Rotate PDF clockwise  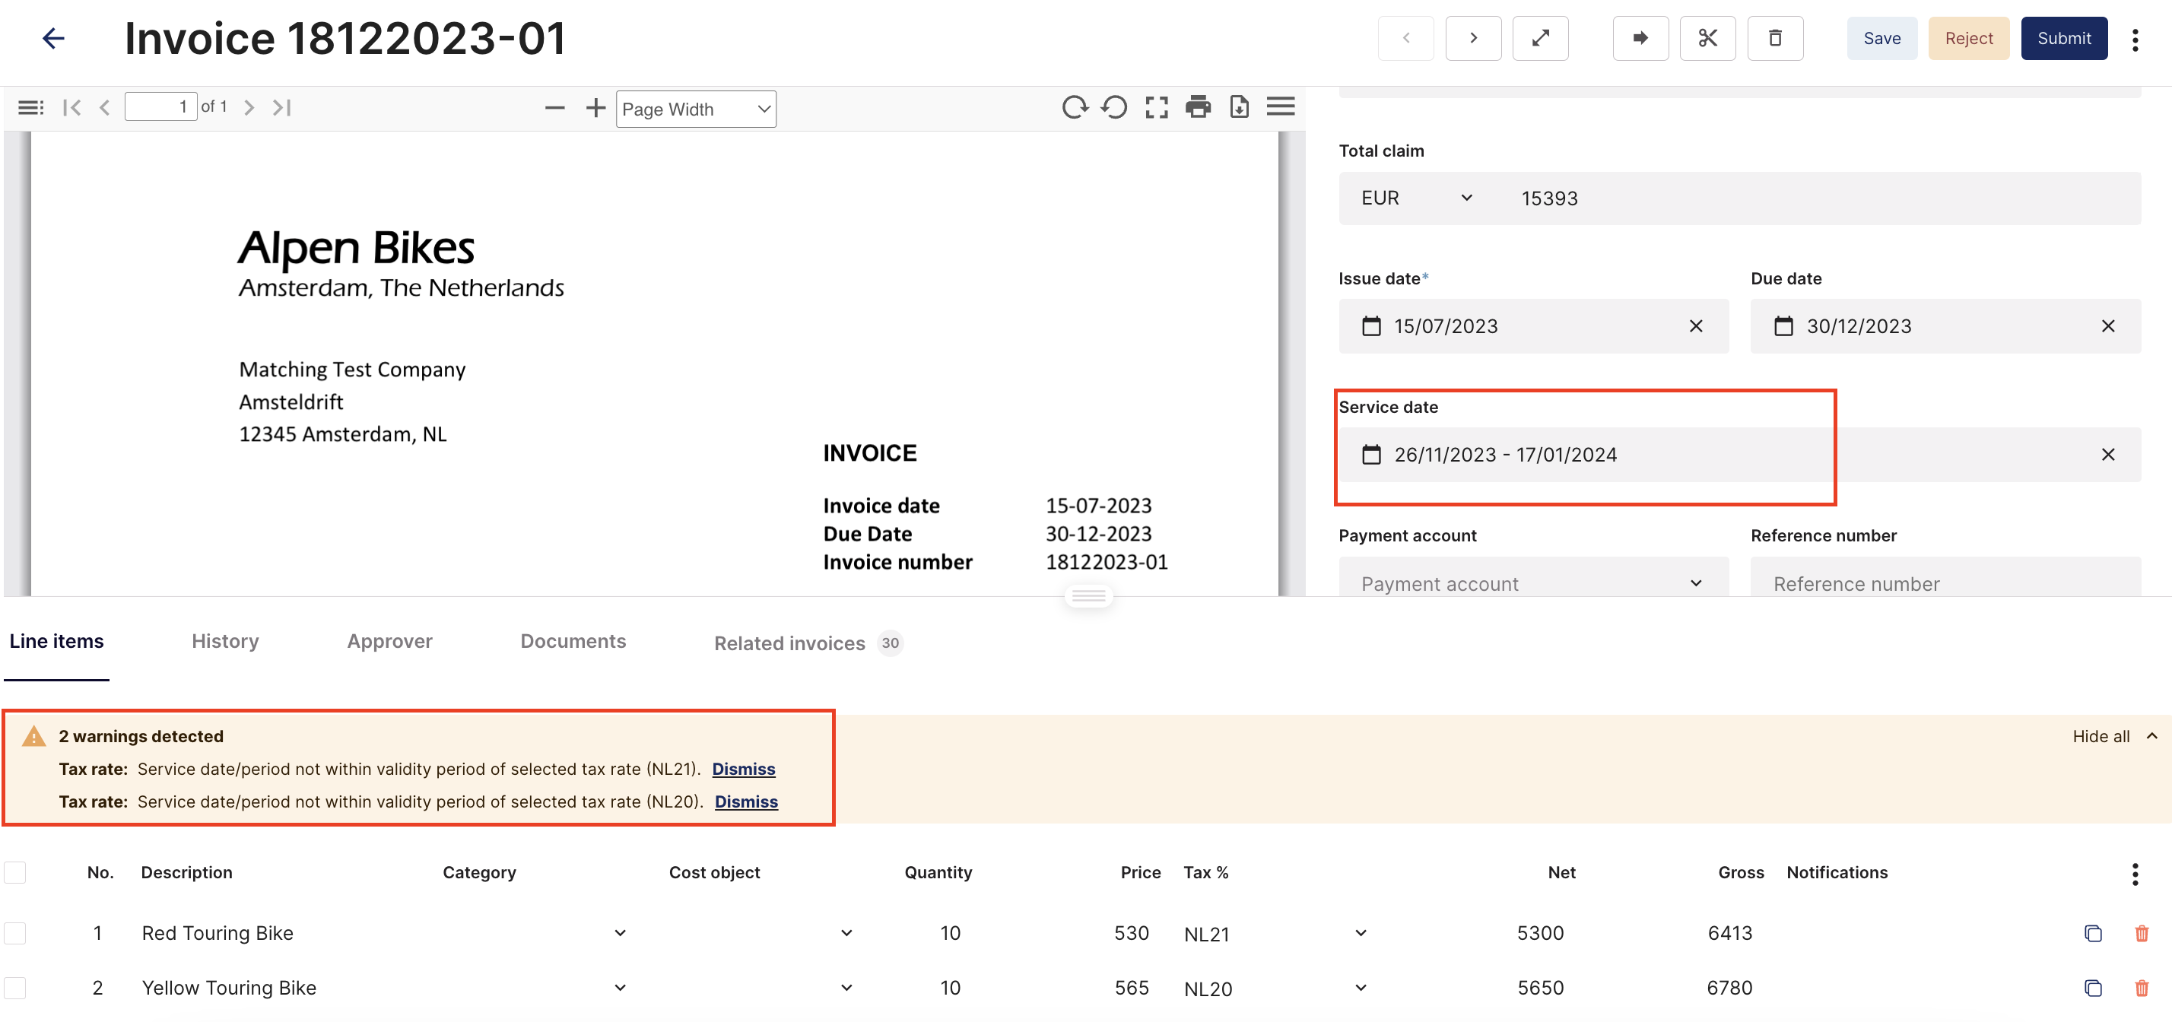[x=1075, y=107]
